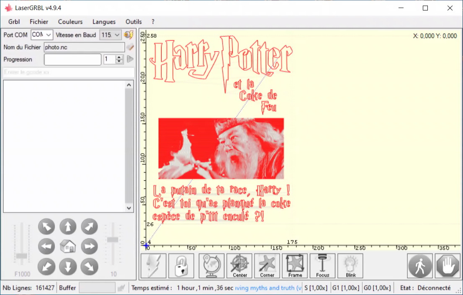Viewport: 463px width, 295px height.
Task: Open the Fichier menu
Action: tap(39, 22)
